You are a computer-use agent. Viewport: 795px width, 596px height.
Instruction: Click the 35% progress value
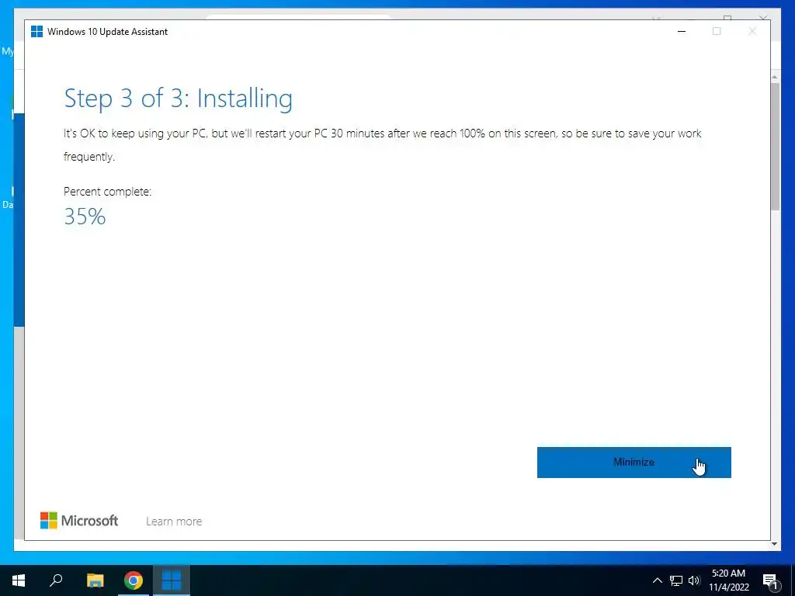pos(85,217)
